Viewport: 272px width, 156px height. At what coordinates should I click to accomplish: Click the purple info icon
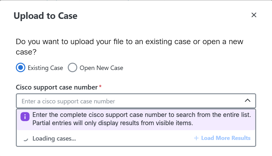[x=25, y=117]
